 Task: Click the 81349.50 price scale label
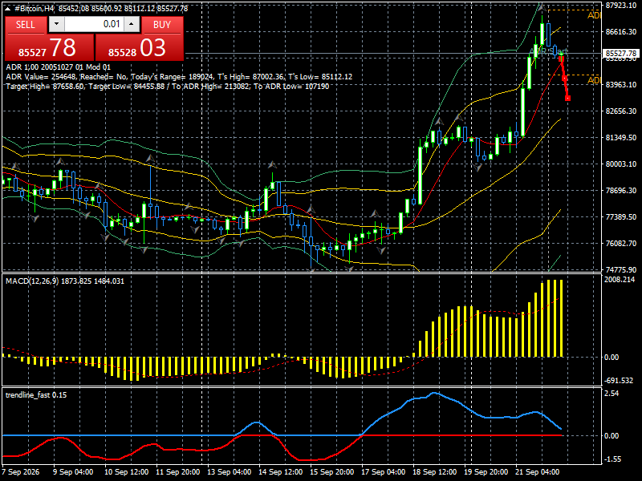[x=620, y=138]
